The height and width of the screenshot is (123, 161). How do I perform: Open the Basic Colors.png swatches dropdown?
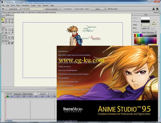coord(149,32)
